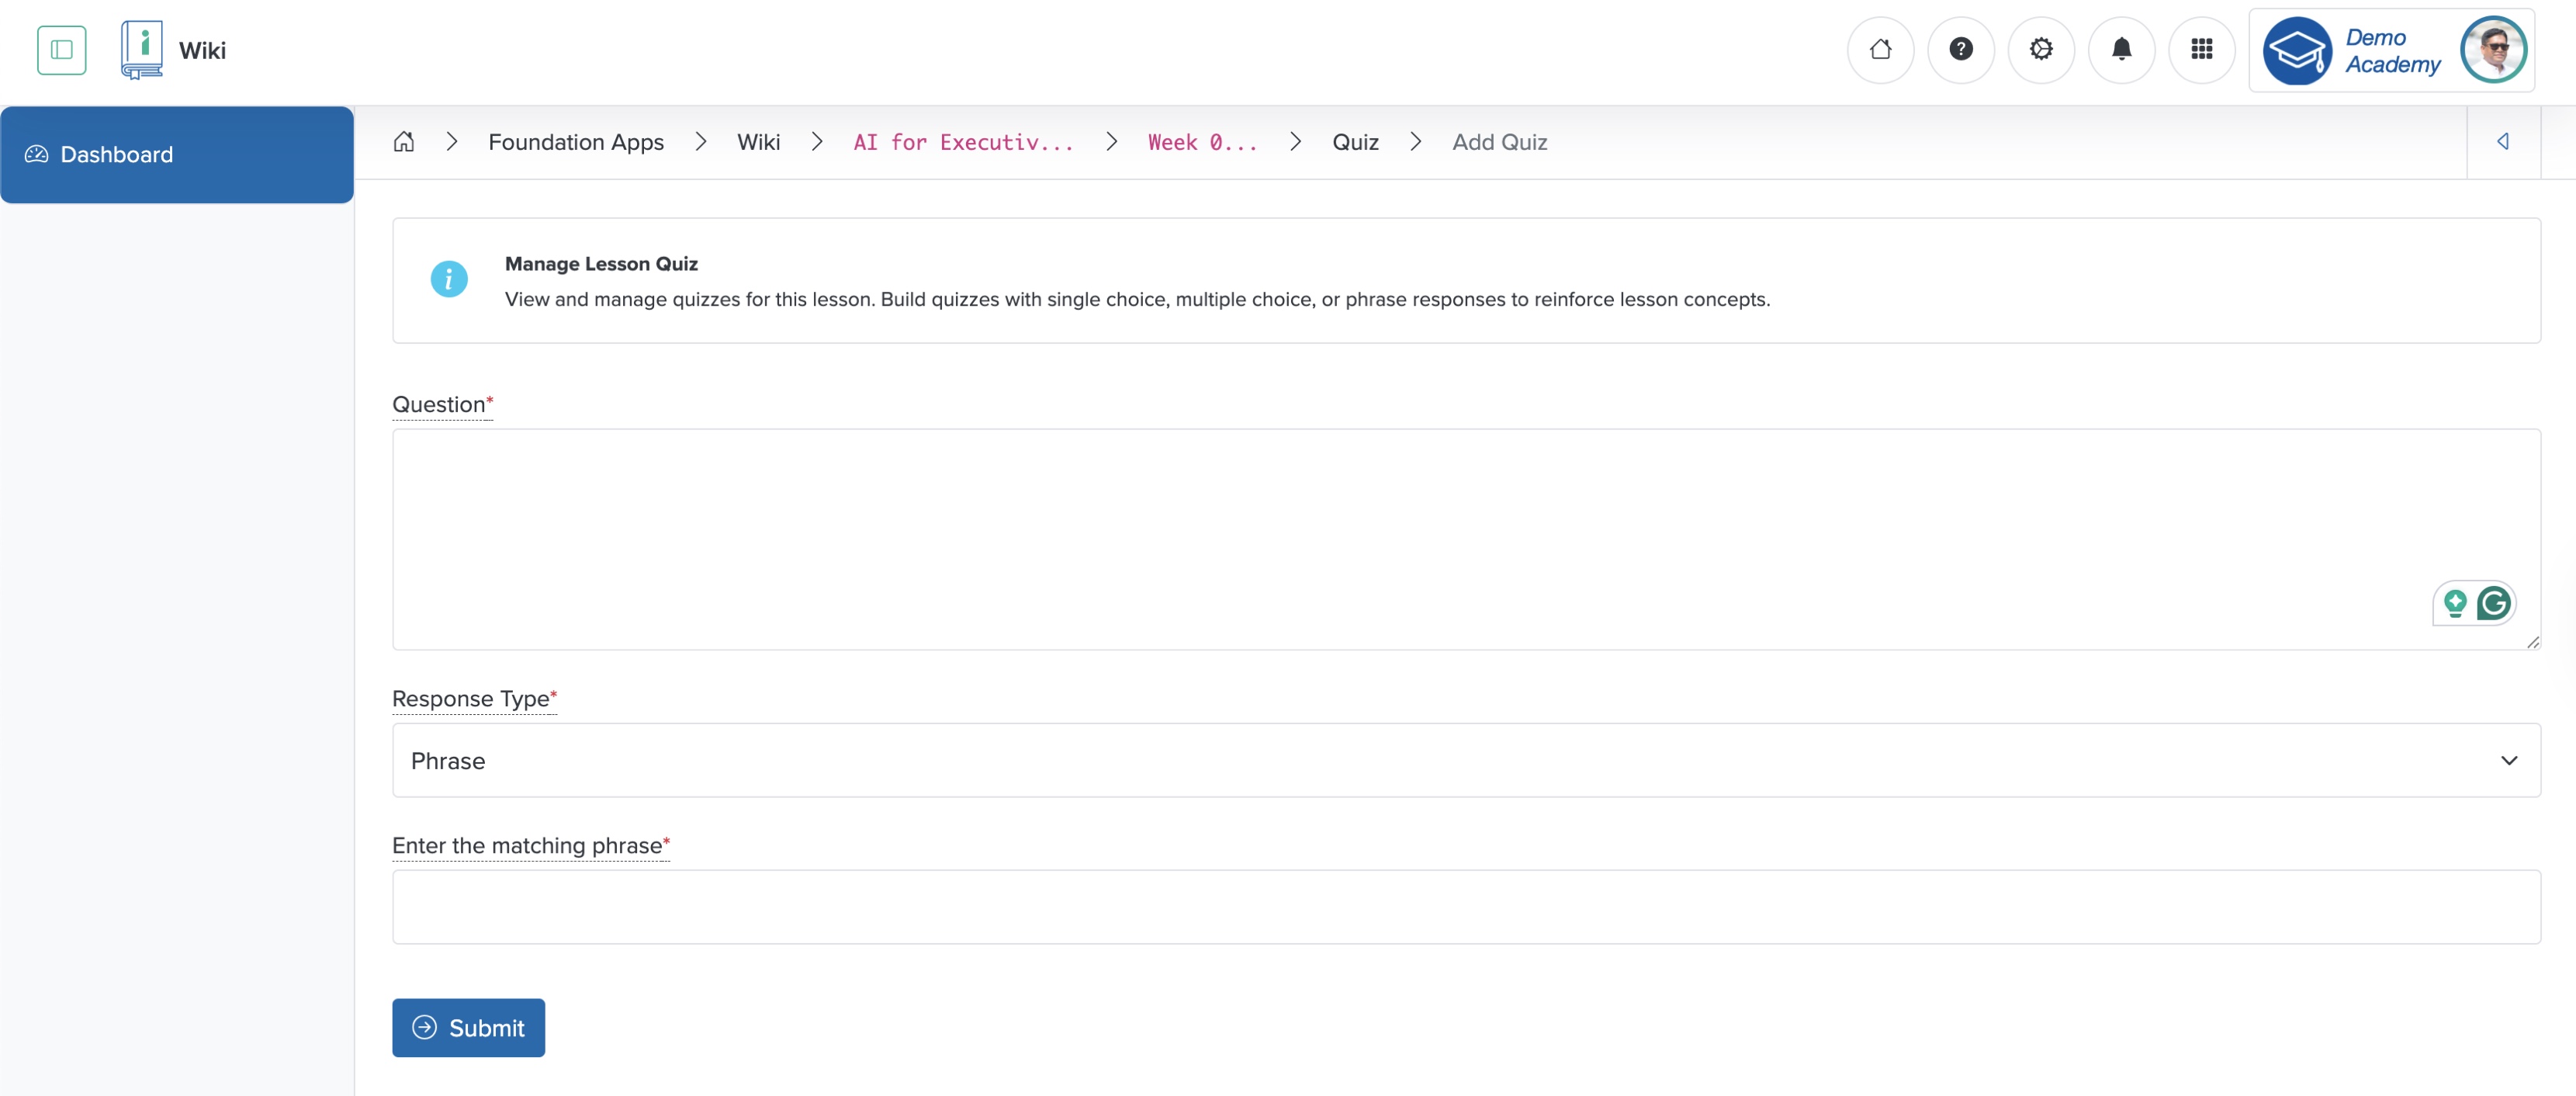Select Dashboard in the left sidebar
2576x1096 pixels.
116,154
